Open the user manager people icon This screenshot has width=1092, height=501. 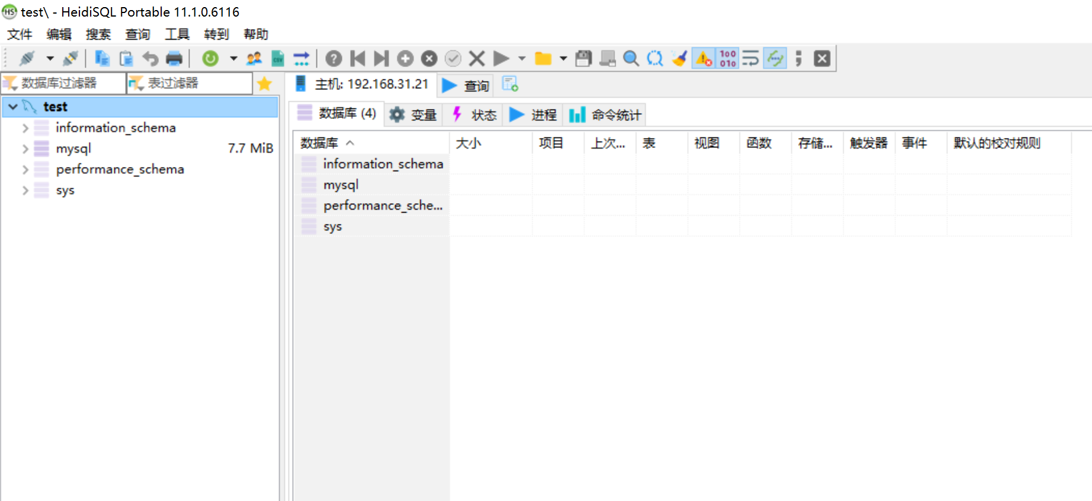click(254, 58)
